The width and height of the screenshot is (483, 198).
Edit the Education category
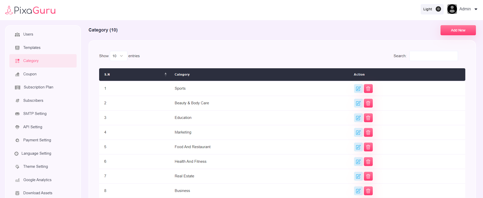click(358, 118)
